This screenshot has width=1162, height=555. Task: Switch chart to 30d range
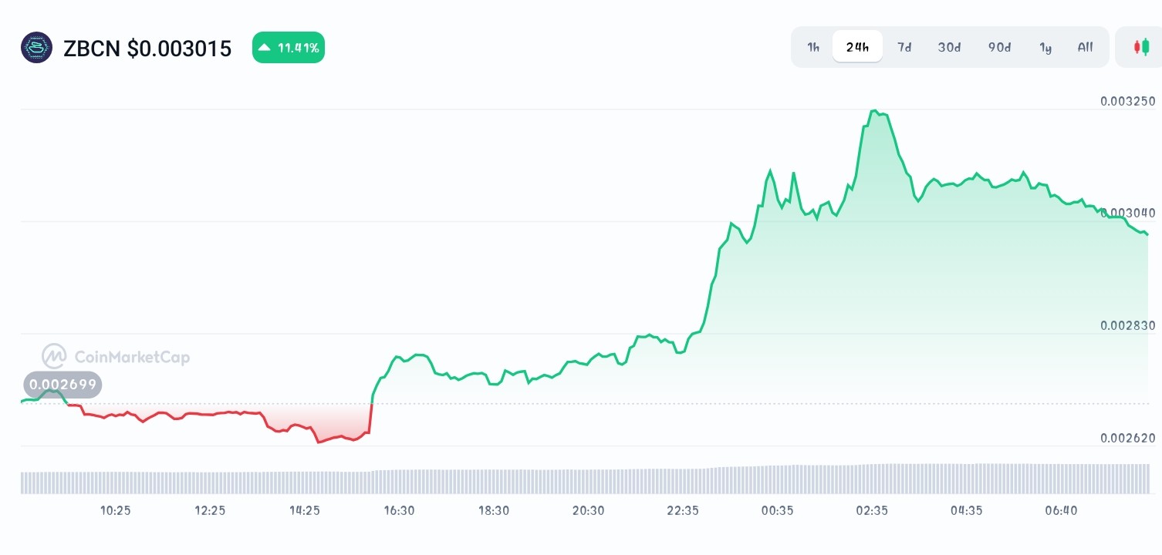click(x=949, y=47)
